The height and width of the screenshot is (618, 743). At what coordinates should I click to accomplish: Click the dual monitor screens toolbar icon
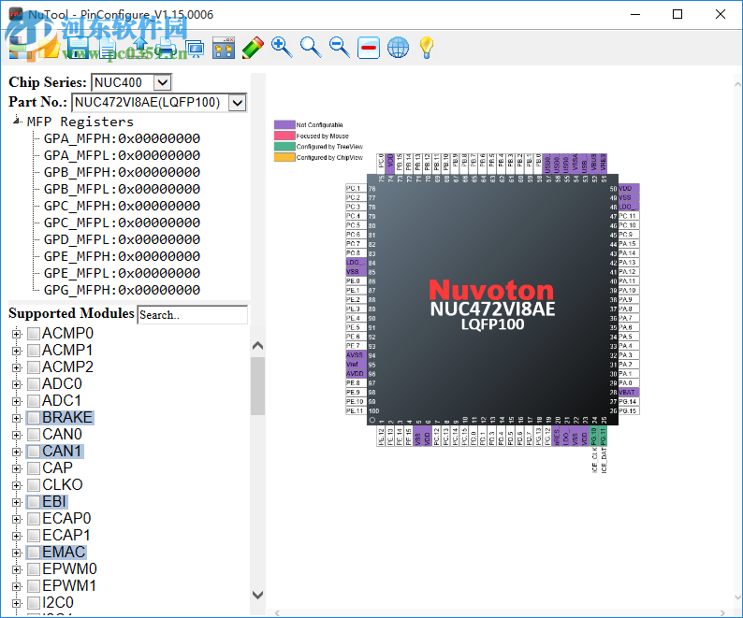click(195, 48)
